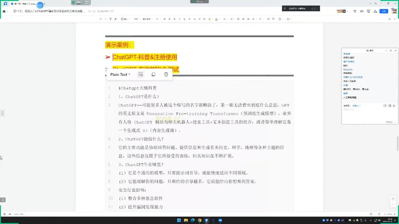Toggle strikethrough formatting
This screenshot has height=224, width=399.
tap(189, 19)
